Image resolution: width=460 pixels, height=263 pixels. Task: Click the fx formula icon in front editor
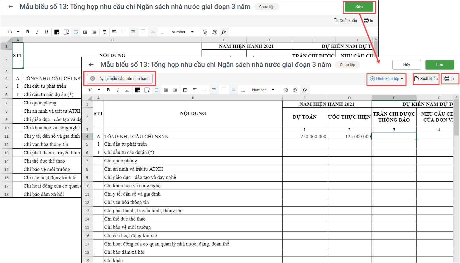[304, 90]
